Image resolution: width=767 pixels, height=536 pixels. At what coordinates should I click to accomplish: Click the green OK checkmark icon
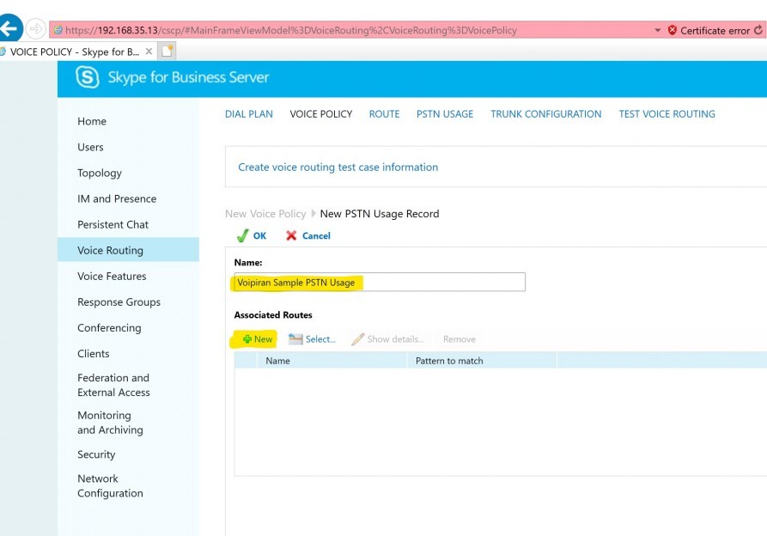coord(241,235)
